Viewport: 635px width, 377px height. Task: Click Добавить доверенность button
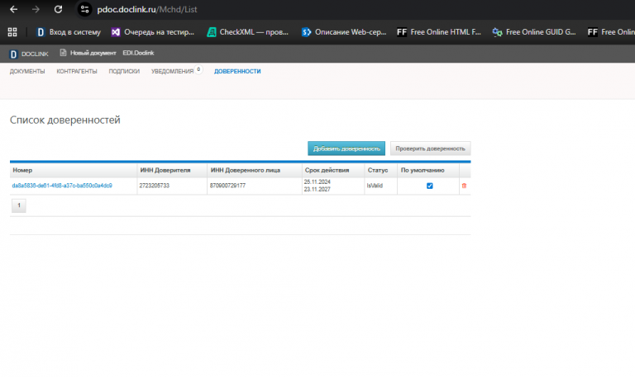click(x=346, y=148)
